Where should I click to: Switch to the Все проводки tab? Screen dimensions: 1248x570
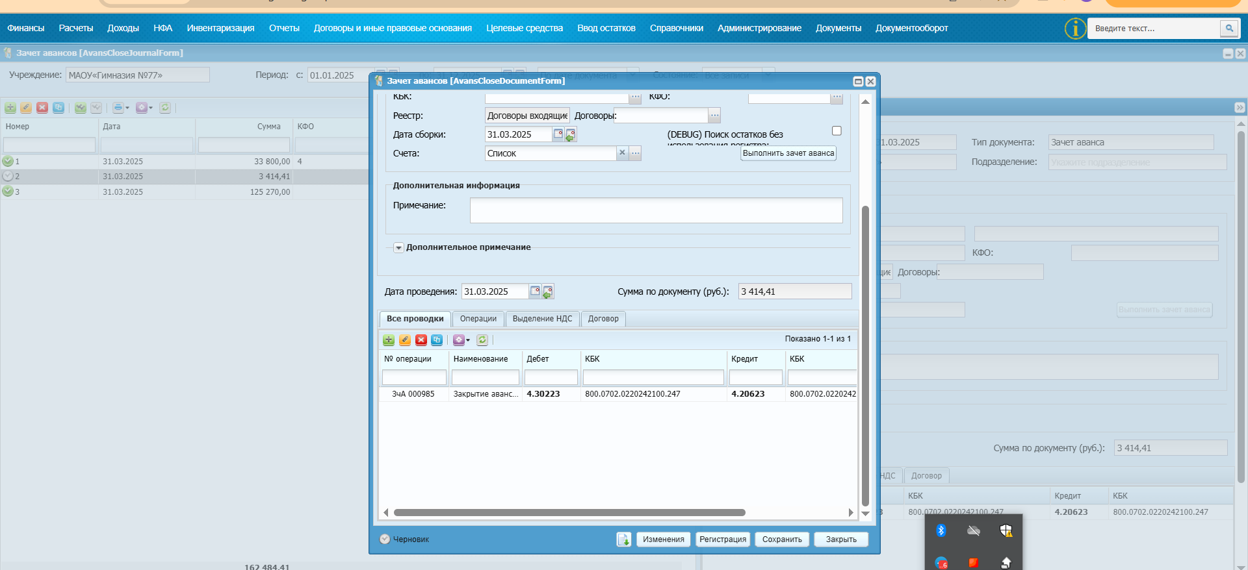[x=415, y=319]
